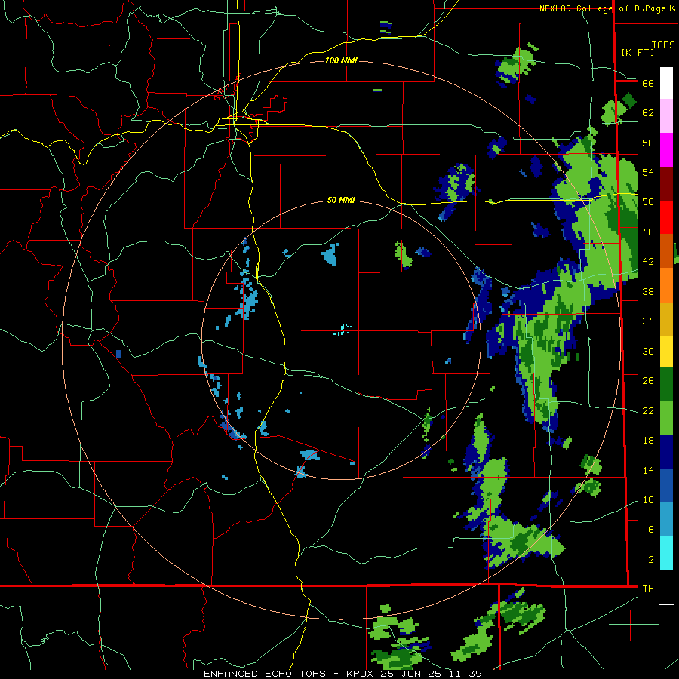The image size is (679, 679).
Task: Click the "ENHANCED ECHO TOPS - KPUX 25 JUN 25 11:39" footer text
Action: (x=343, y=674)
